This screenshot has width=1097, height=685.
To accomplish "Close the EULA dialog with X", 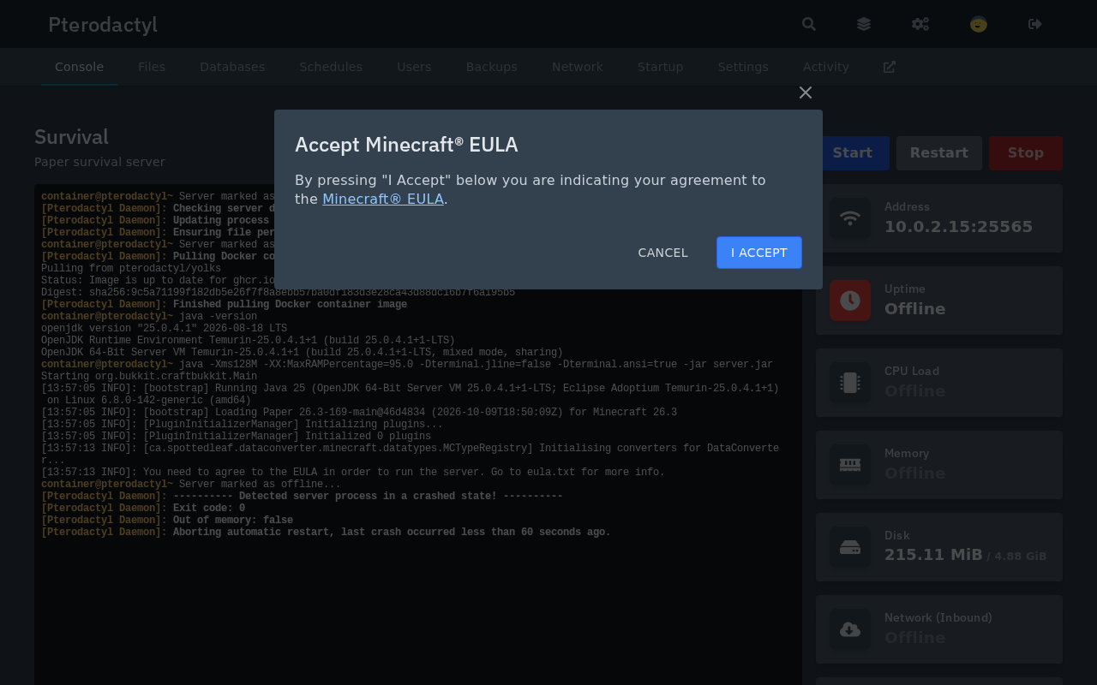I will coord(806,92).
